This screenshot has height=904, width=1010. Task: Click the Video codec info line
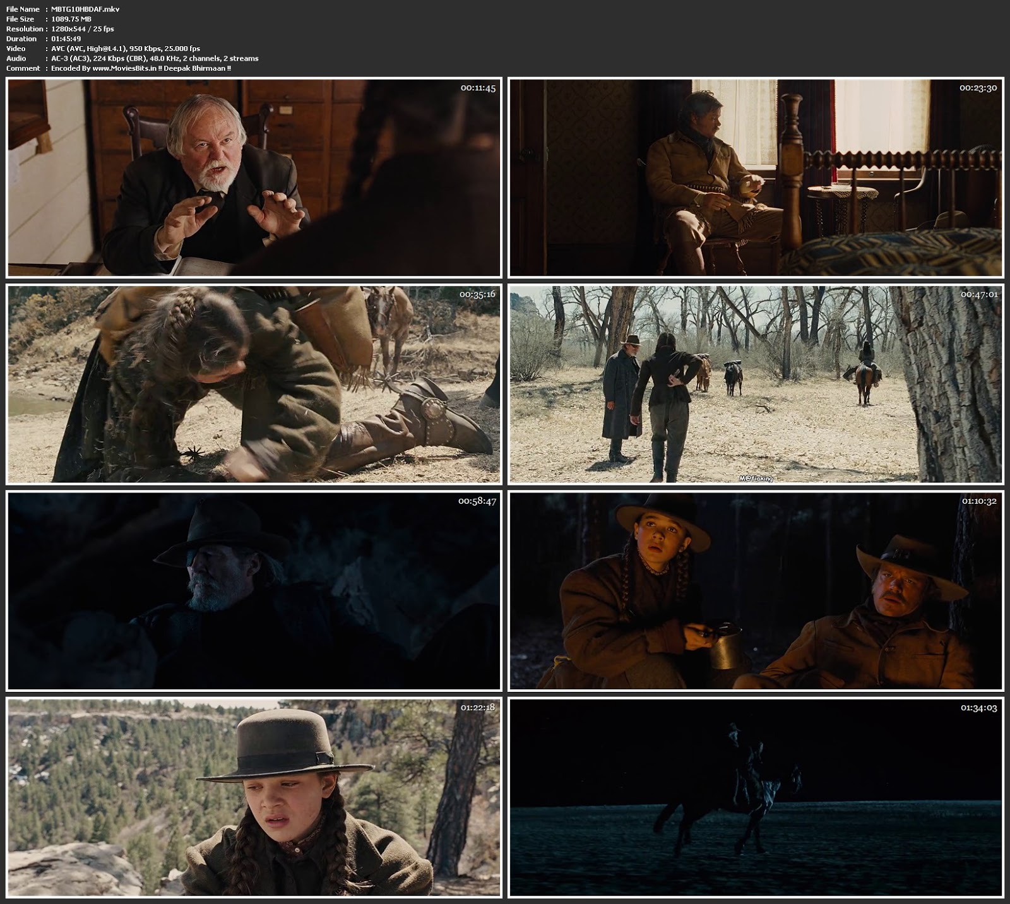[x=126, y=49]
